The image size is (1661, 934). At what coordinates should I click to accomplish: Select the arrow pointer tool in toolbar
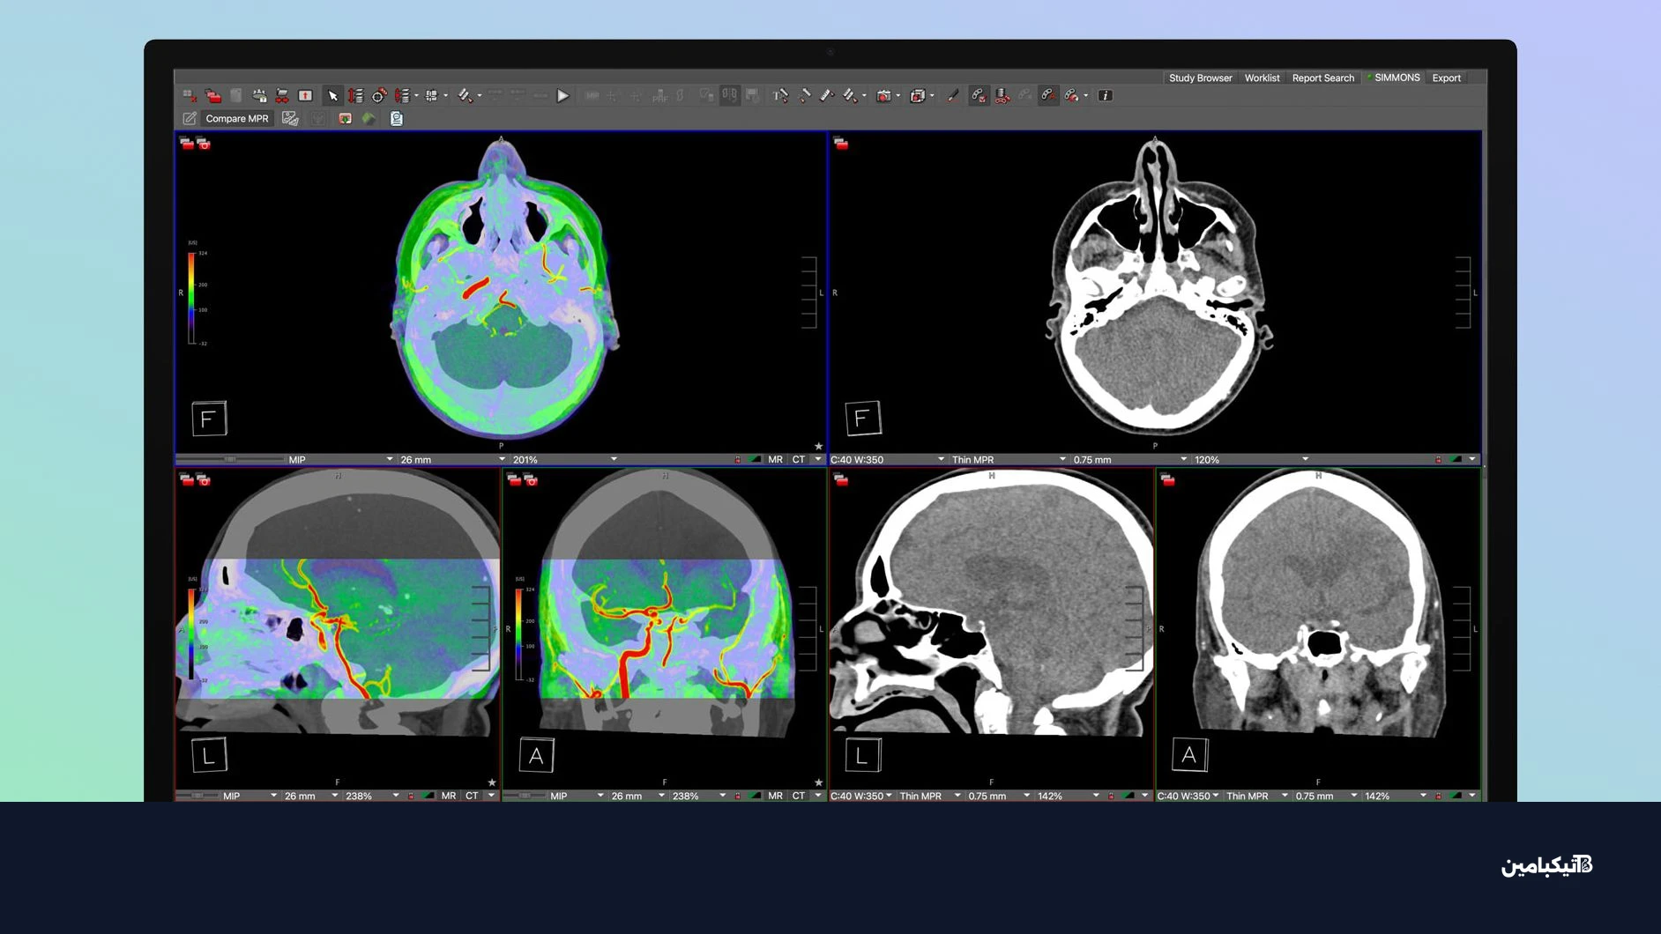tap(332, 95)
